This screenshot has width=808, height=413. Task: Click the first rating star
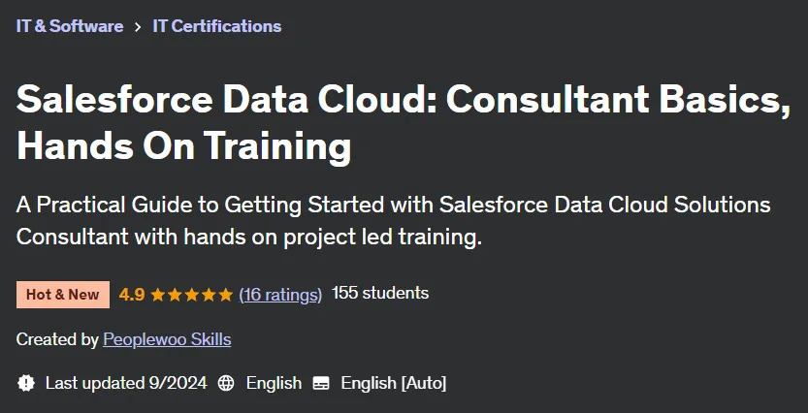point(158,295)
